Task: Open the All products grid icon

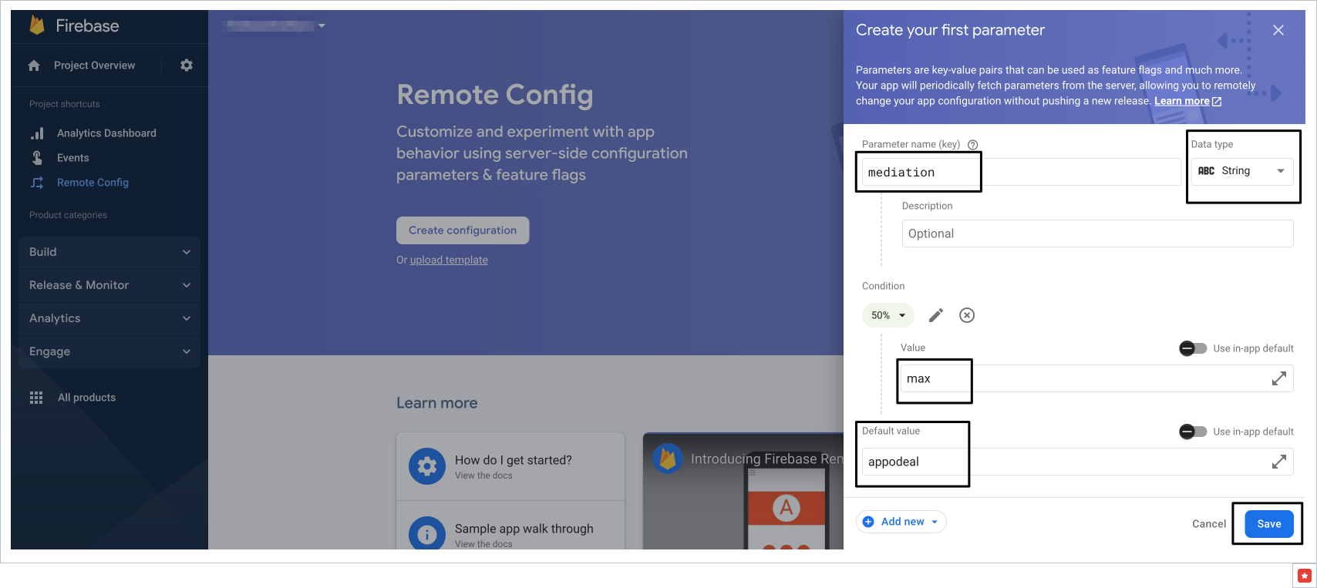Action: pos(36,398)
